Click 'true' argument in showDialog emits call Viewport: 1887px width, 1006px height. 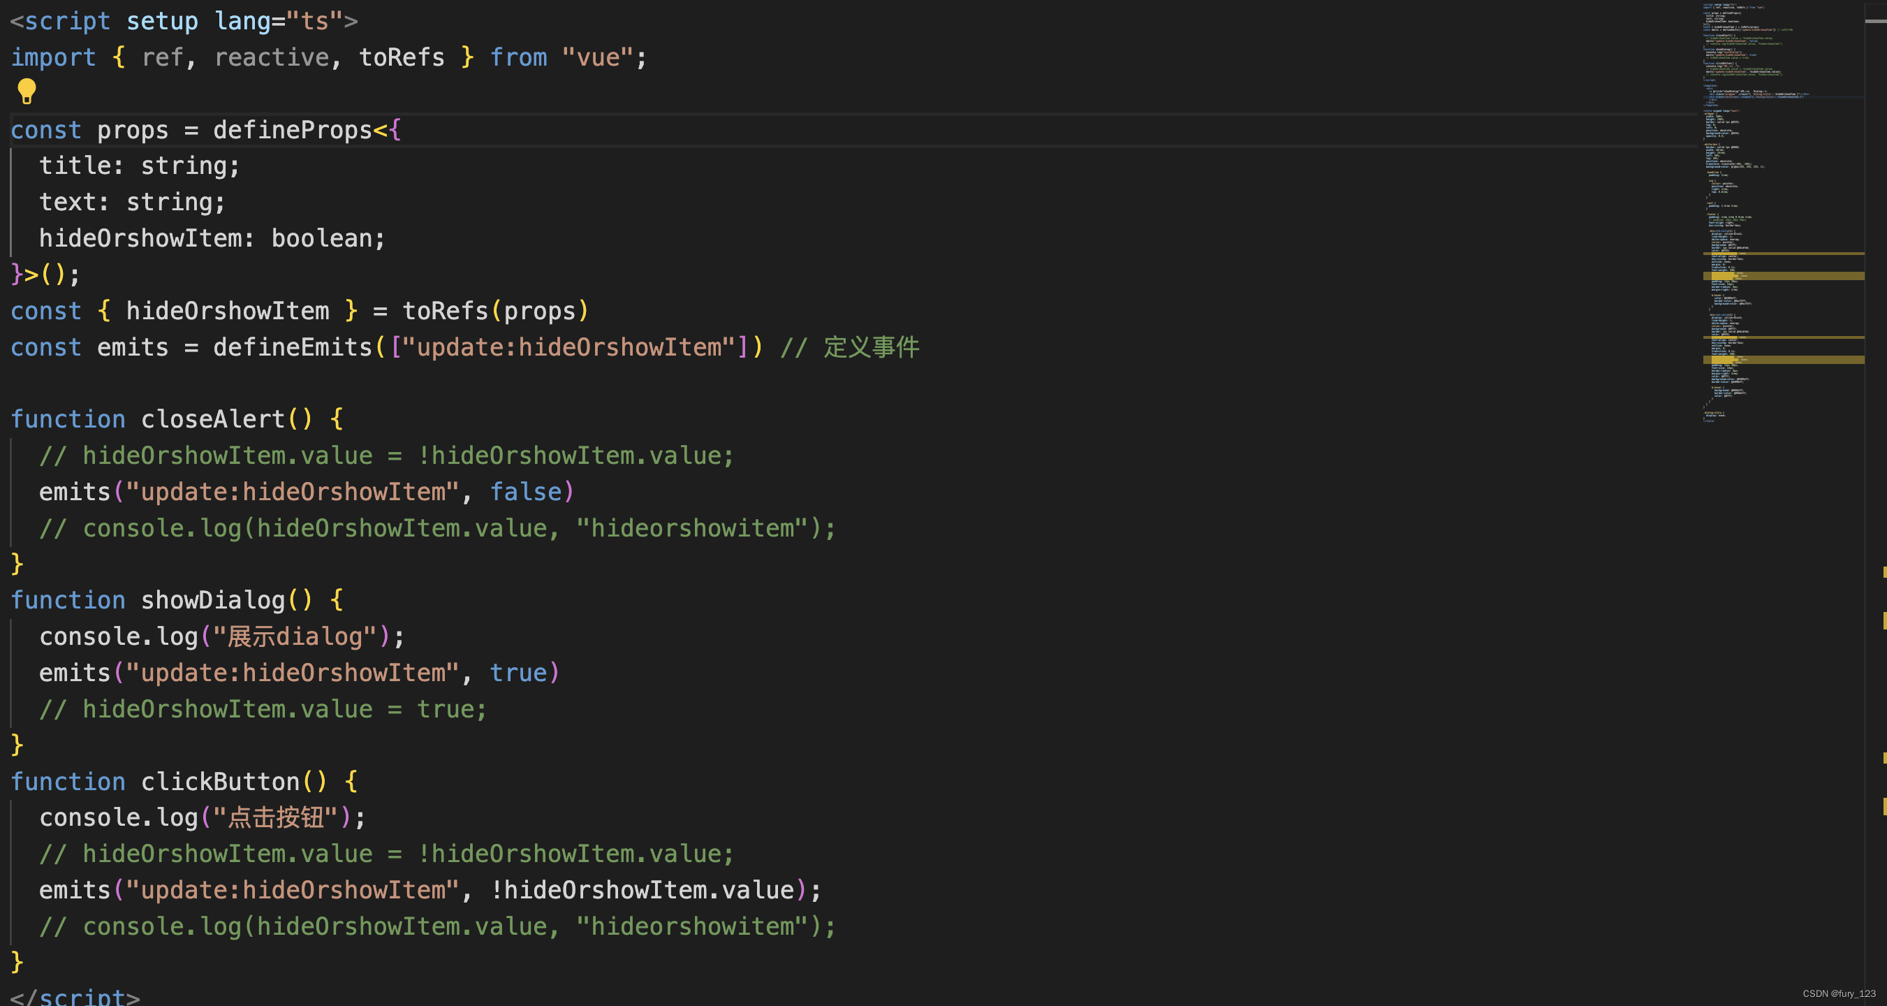click(518, 673)
